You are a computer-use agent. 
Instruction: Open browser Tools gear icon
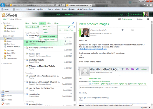click(151, 5)
